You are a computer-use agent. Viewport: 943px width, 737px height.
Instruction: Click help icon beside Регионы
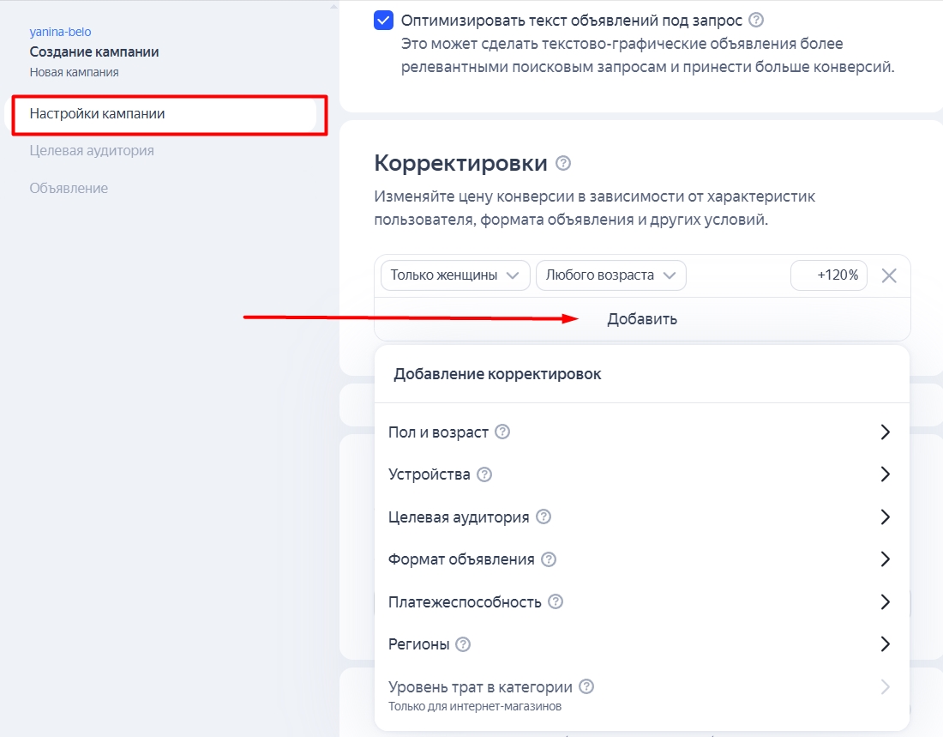pos(463,644)
